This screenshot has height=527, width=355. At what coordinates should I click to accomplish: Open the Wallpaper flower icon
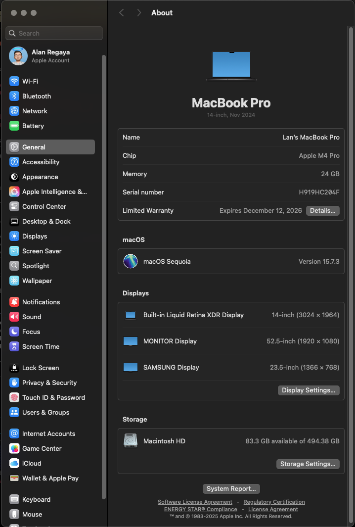point(14,281)
